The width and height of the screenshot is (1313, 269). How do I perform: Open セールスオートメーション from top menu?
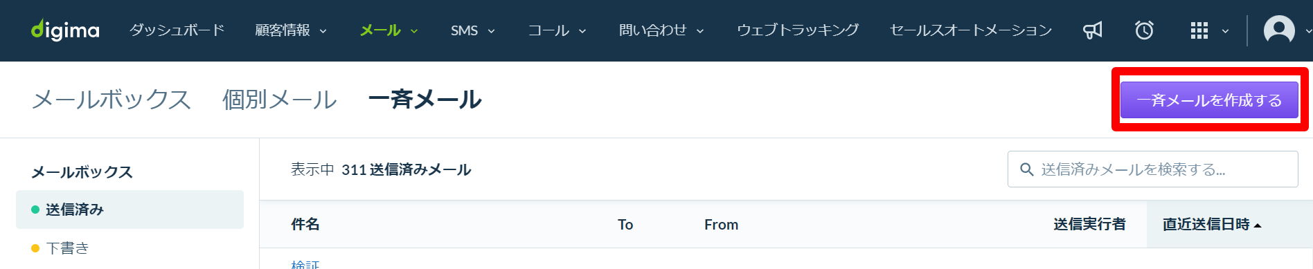point(971,30)
